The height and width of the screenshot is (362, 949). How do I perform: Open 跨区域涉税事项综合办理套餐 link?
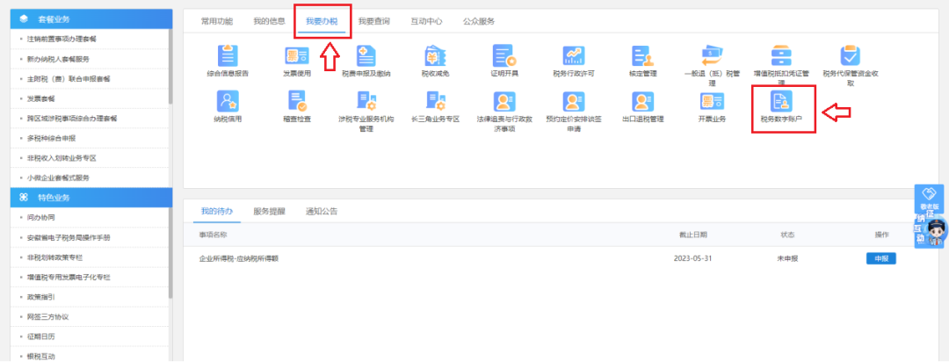coord(72,119)
